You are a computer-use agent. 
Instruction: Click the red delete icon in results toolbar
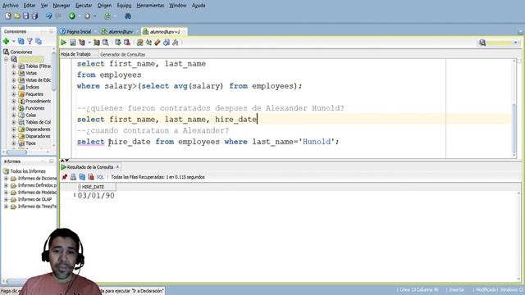[91, 177]
